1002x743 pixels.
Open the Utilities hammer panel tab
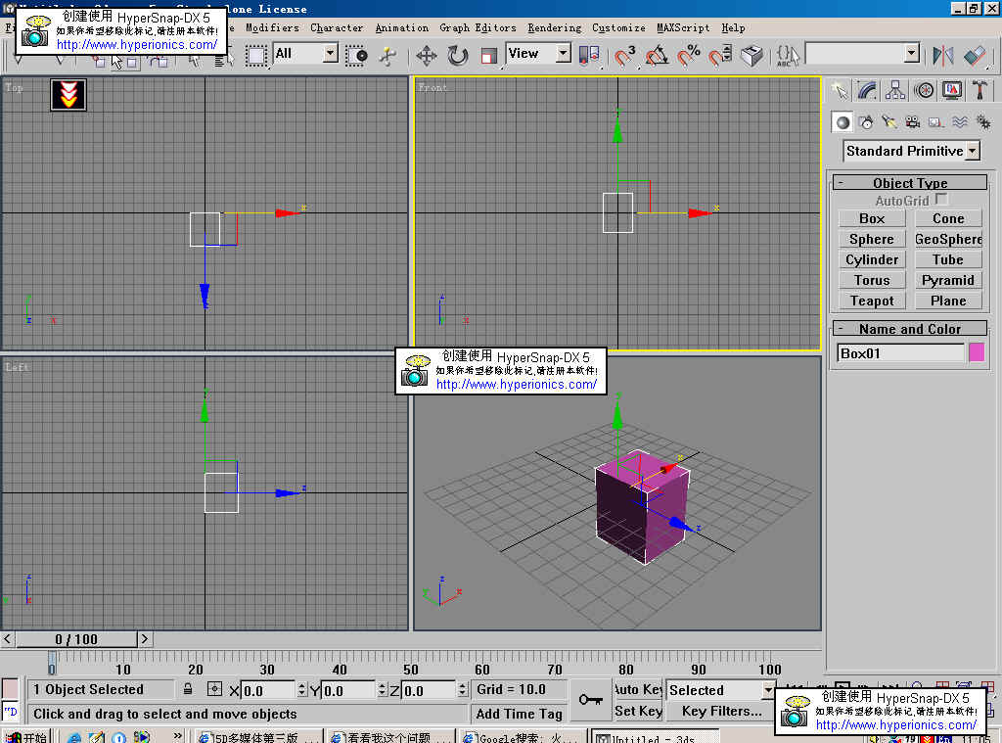pyautogui.click(x=979, y=91)
